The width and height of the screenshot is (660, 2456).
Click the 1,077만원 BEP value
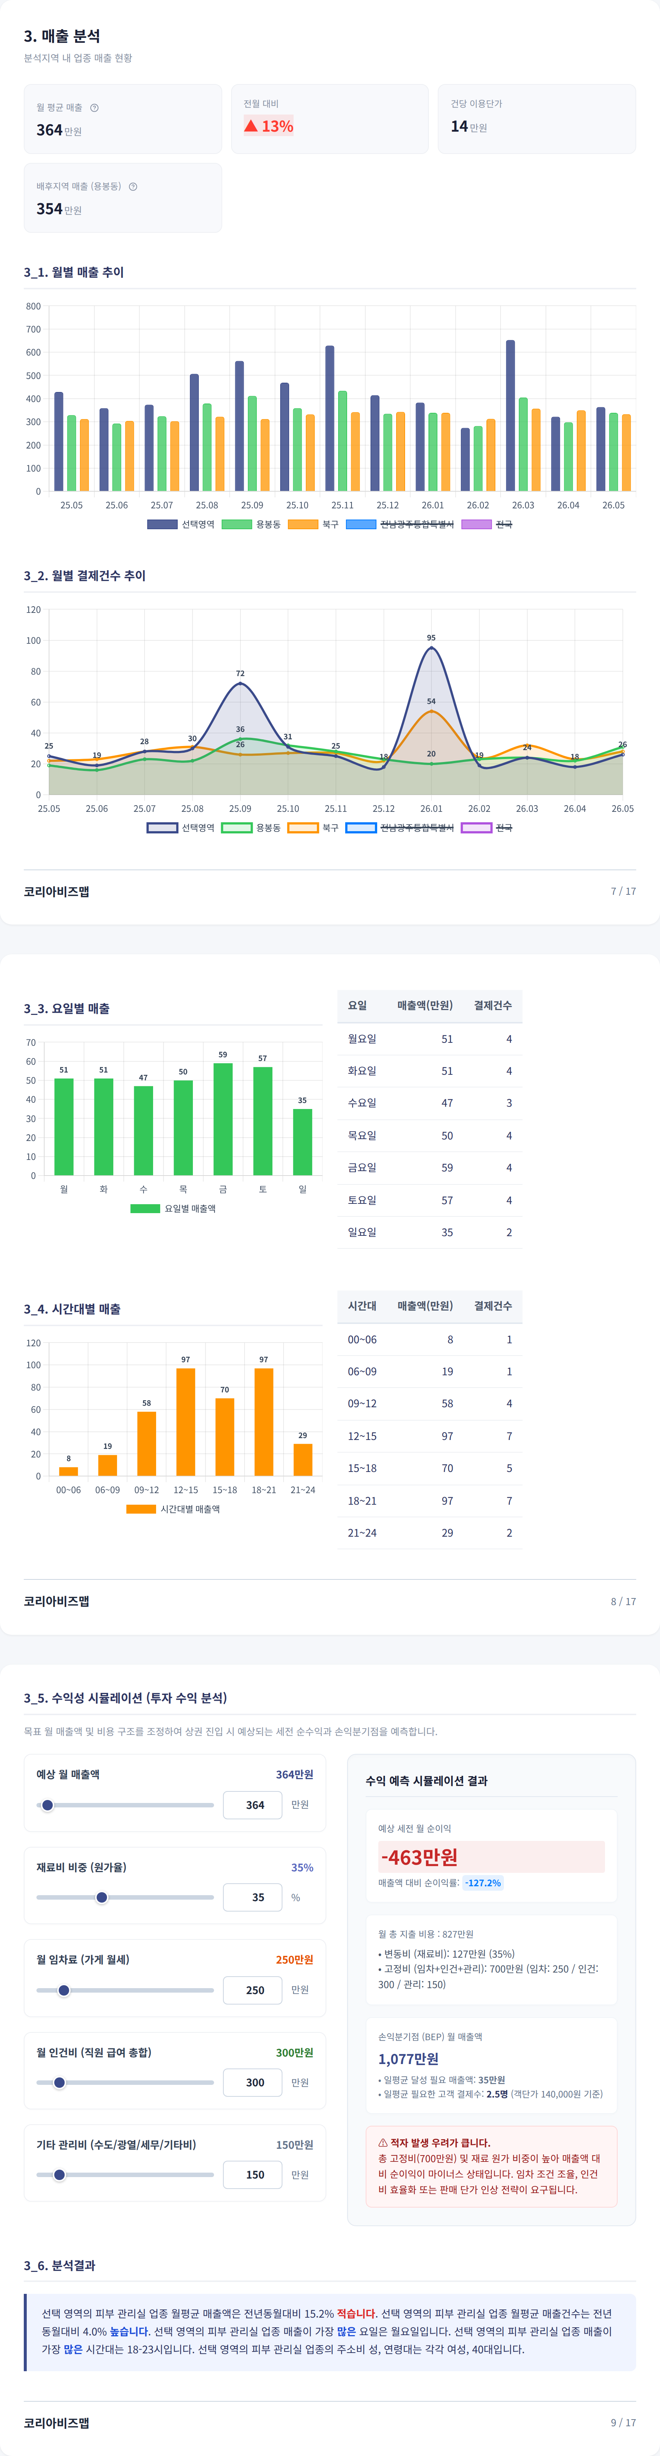(408, 2060)
